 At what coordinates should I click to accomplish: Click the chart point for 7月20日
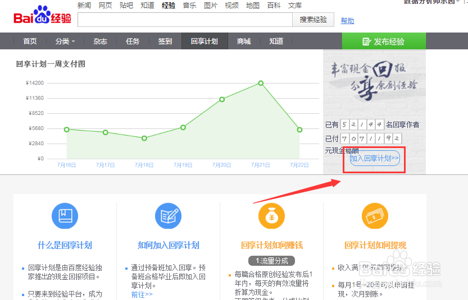(222, 99)
